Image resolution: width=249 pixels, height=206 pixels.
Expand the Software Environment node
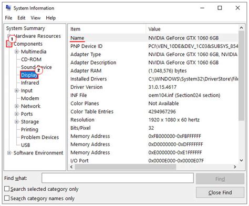(x=9, y=153)
